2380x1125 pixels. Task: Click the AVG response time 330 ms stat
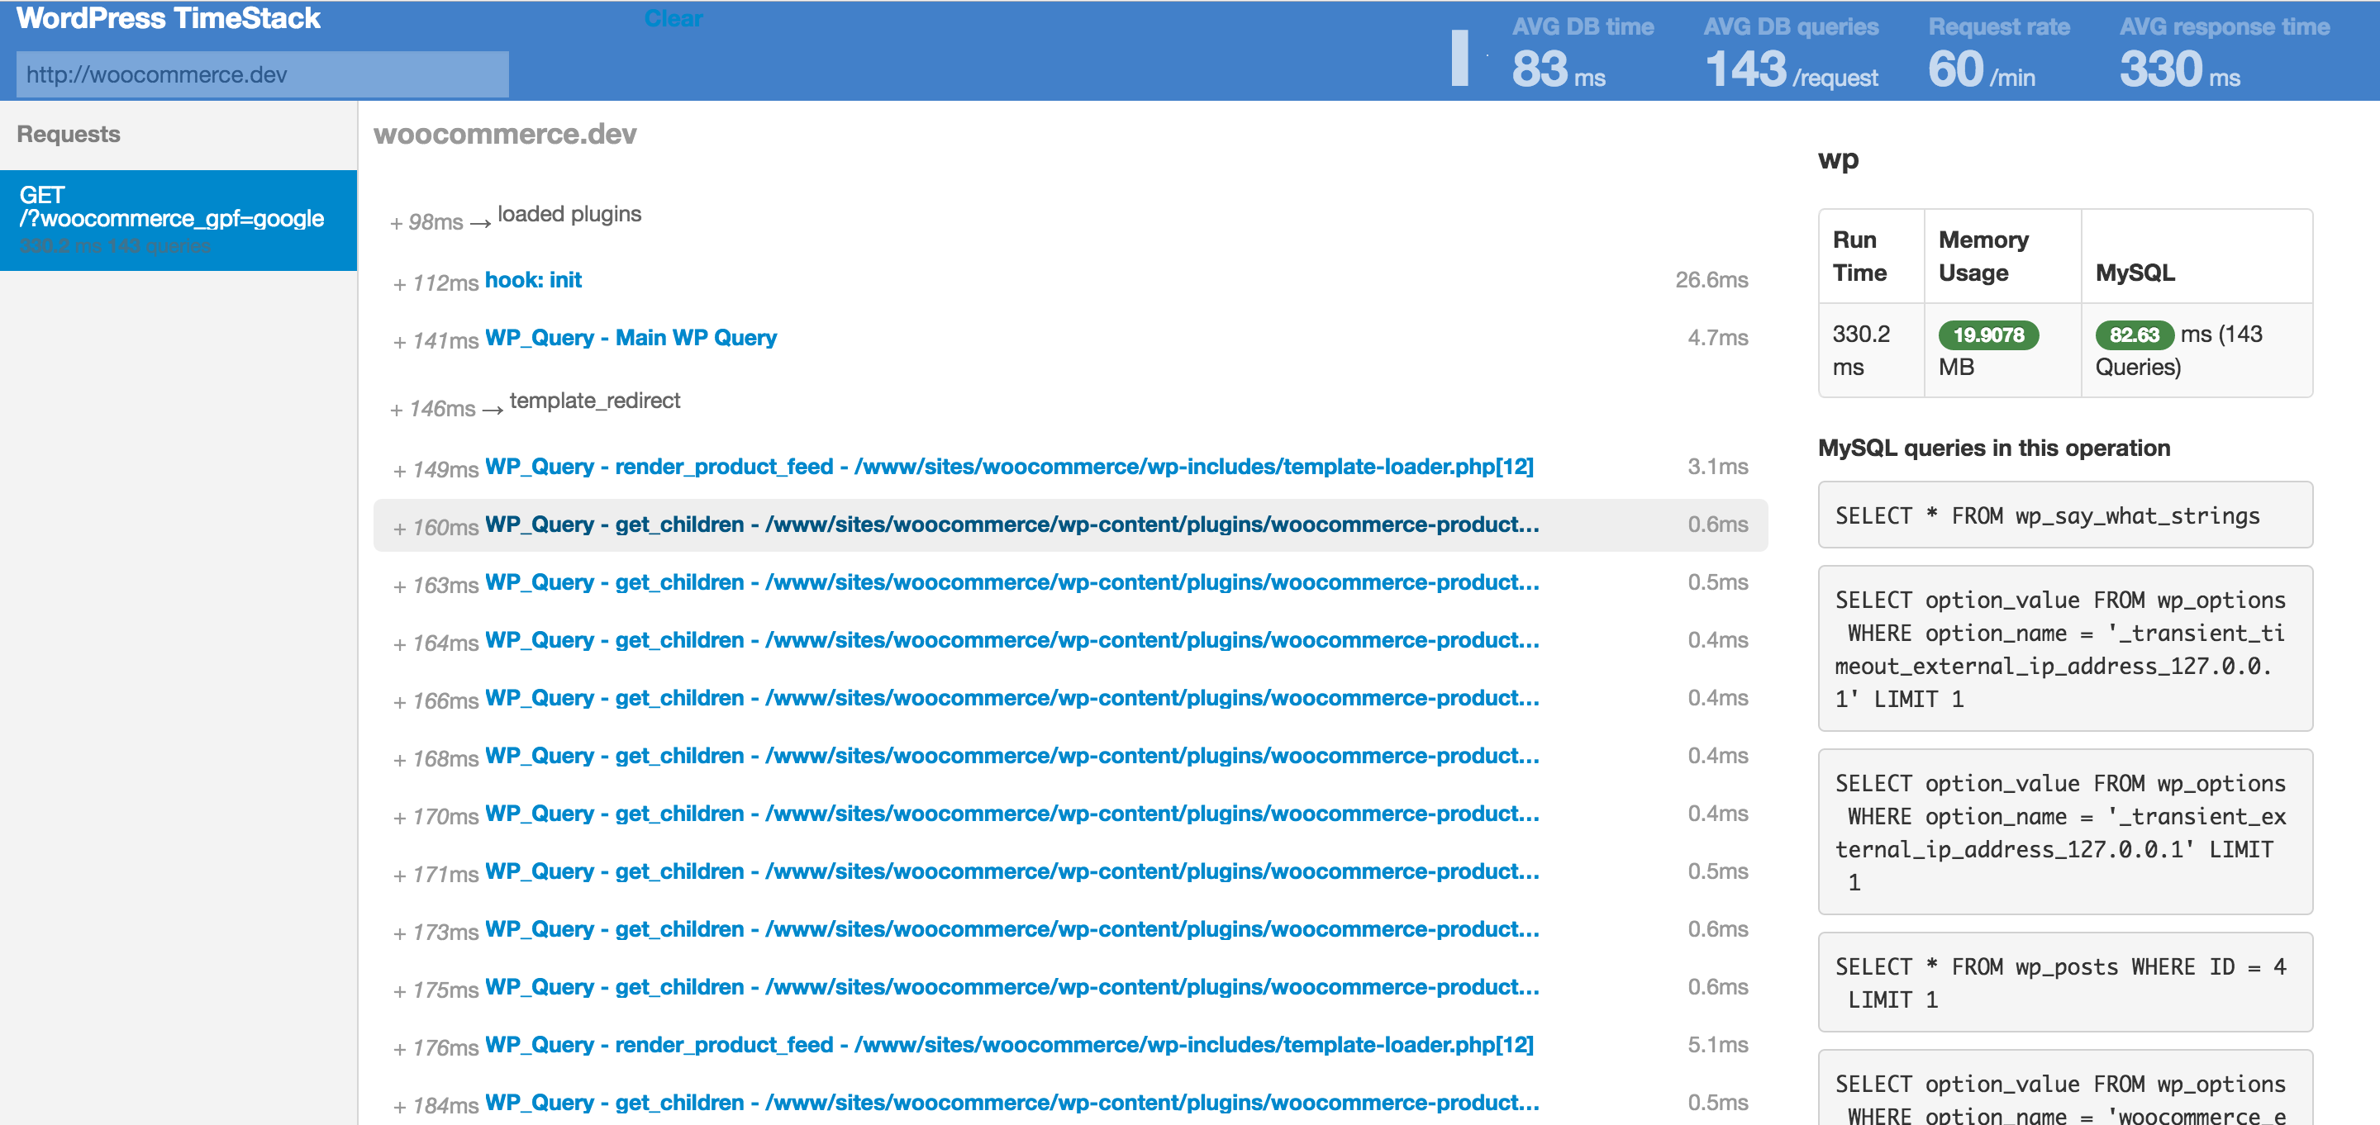pos(2224,53)
